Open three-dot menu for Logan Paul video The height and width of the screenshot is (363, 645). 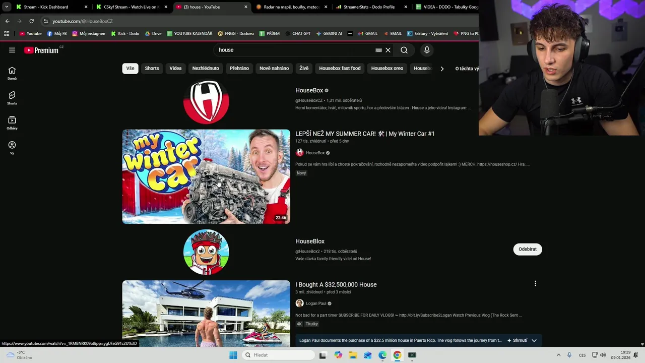(x=535, y=283)
